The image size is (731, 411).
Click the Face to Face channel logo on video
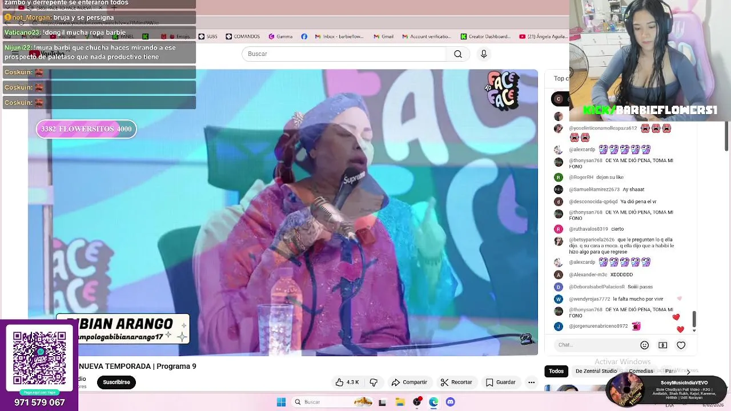502,90
